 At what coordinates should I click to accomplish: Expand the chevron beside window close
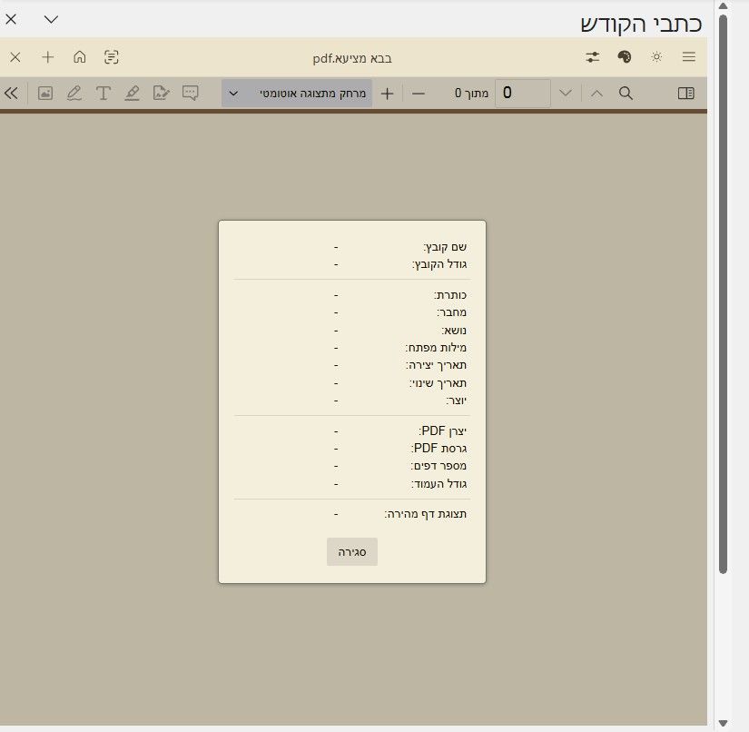click(x=51, y=19)
